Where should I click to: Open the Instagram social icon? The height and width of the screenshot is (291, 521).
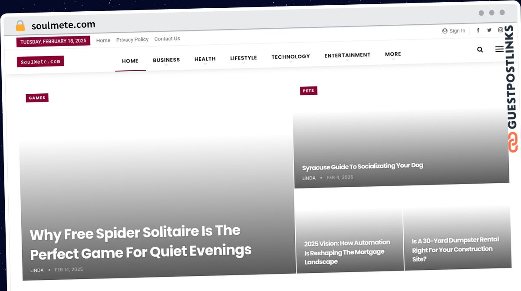click(500, 30)
